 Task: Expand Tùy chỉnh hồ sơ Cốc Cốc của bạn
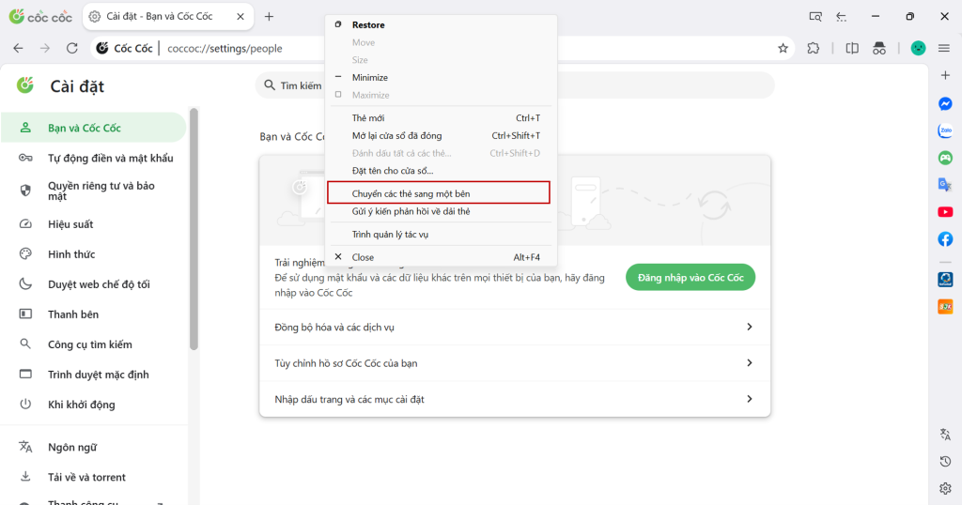point(515,363)
